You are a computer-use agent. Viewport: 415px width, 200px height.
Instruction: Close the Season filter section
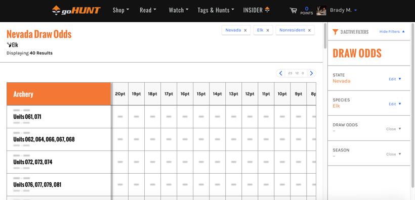[x=394, y=154]
